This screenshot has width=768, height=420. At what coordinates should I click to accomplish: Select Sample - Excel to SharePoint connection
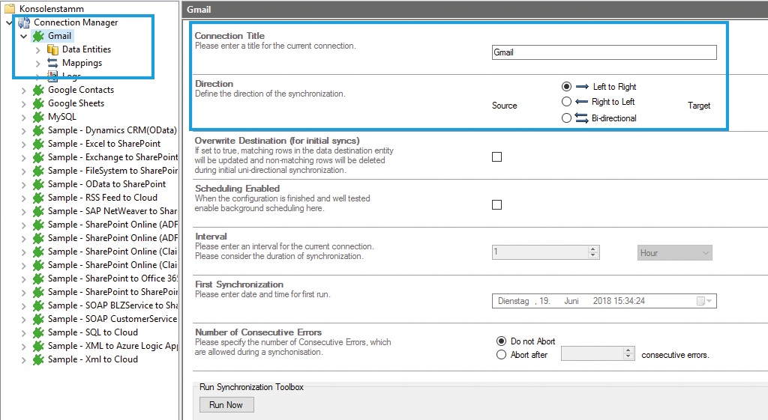tap(103, 144)
